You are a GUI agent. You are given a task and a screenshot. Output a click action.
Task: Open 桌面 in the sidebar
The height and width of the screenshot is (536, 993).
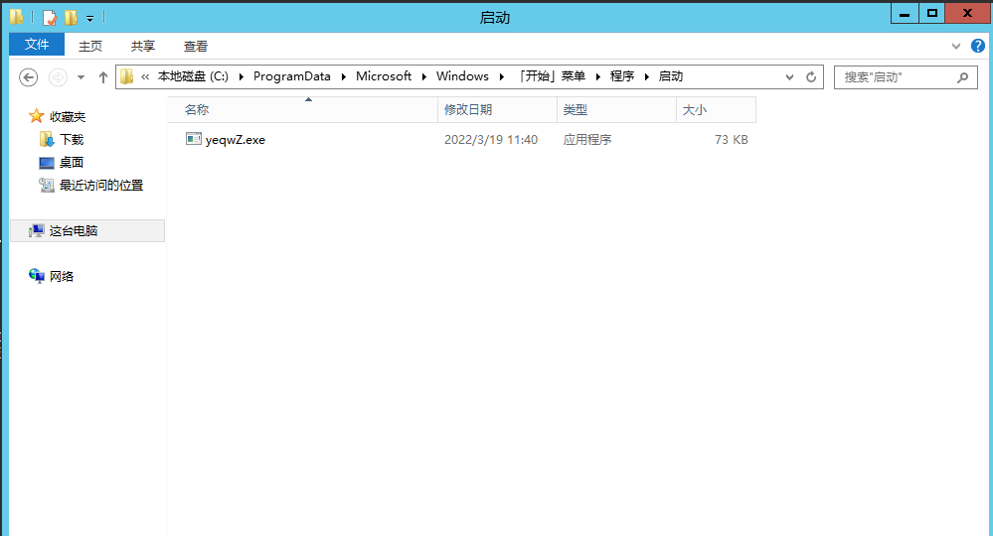pyautogui.click(x=72, y=163)
